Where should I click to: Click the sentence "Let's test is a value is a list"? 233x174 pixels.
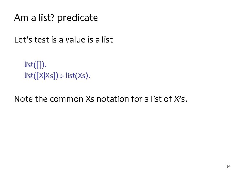[x=63, y=40]
